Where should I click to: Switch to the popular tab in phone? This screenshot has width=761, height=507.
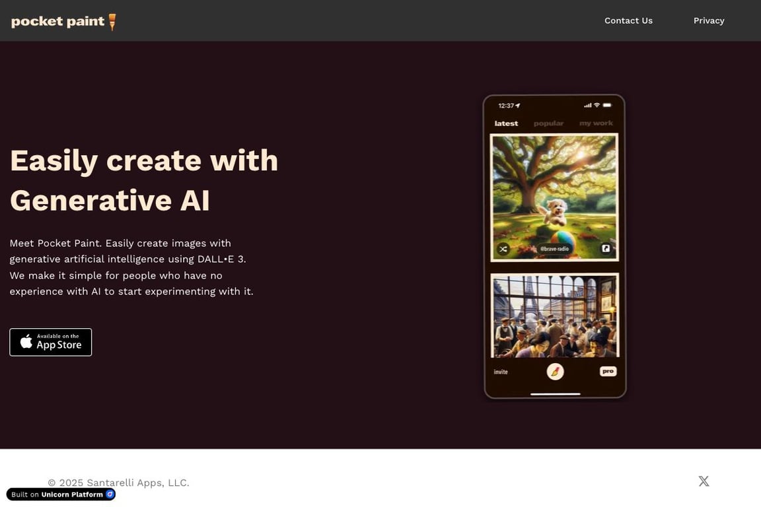pyautogui.click(x=548, y=123)
